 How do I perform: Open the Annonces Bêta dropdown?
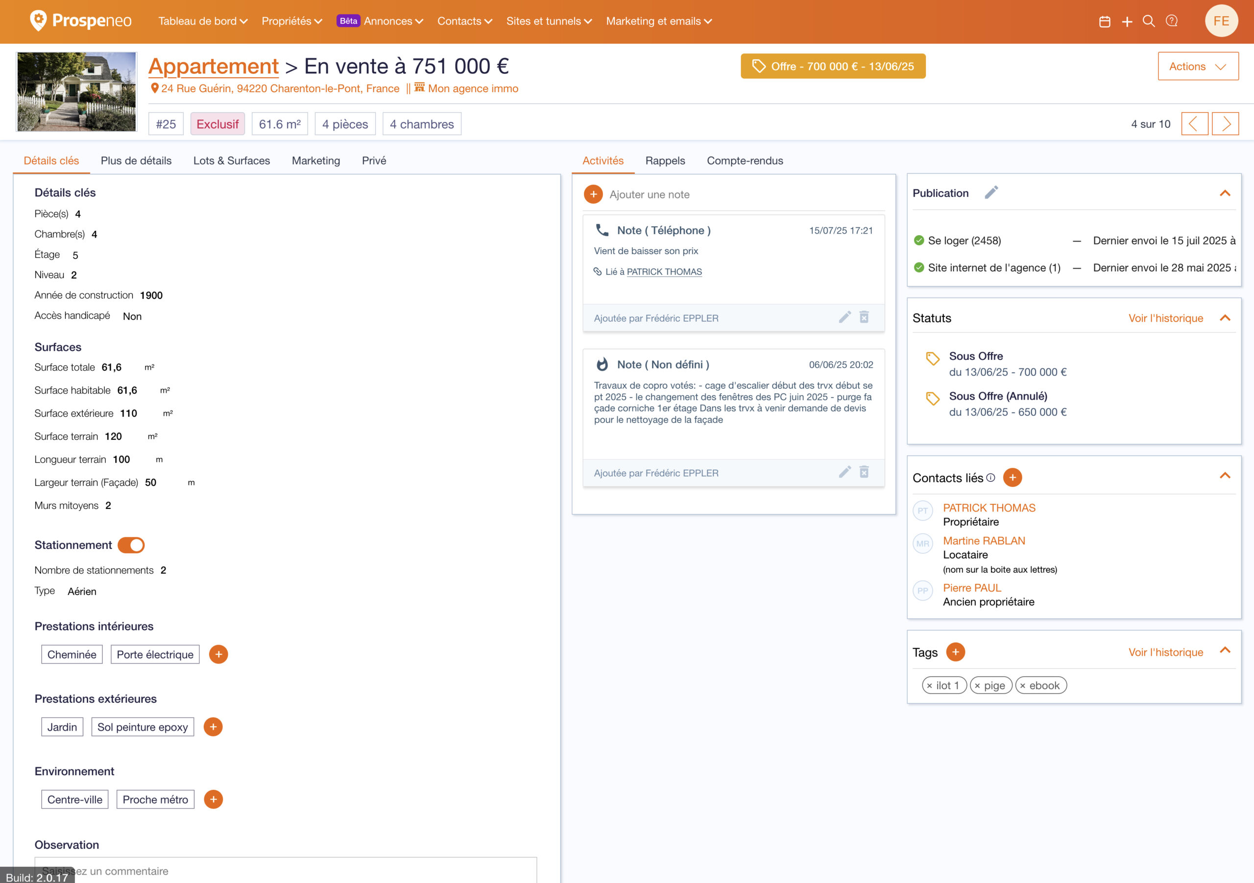380,21
